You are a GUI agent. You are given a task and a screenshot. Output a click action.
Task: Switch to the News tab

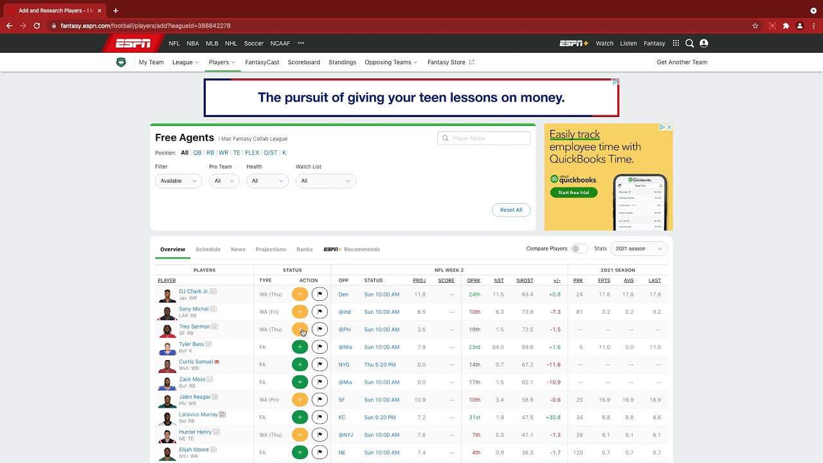click(x=238, y=250)
